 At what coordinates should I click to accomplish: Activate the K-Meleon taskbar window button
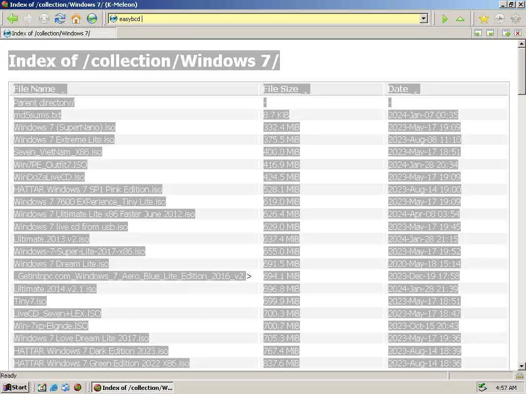pyautogui.click(x=133, y=388)
